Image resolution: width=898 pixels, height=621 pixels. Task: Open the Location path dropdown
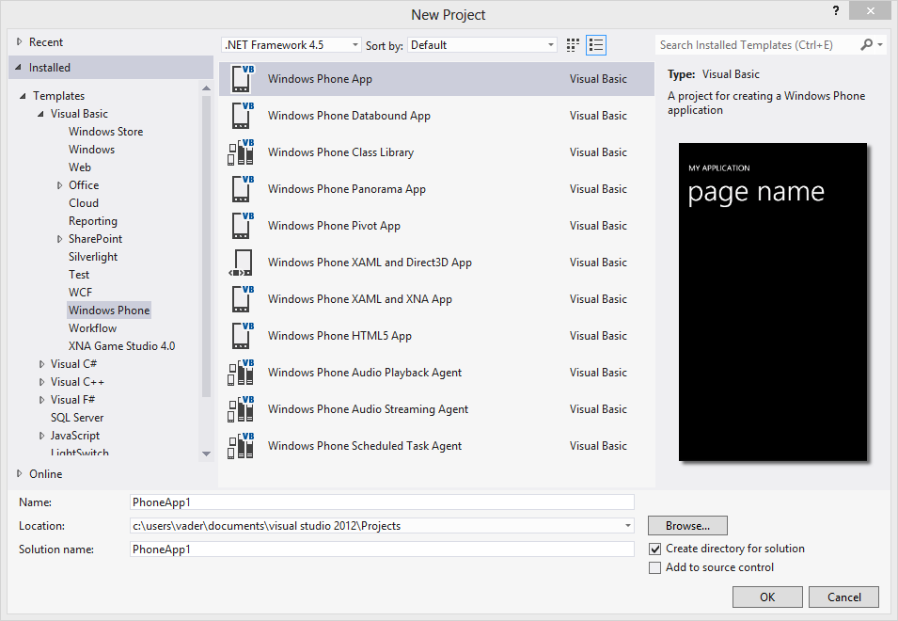628,526
